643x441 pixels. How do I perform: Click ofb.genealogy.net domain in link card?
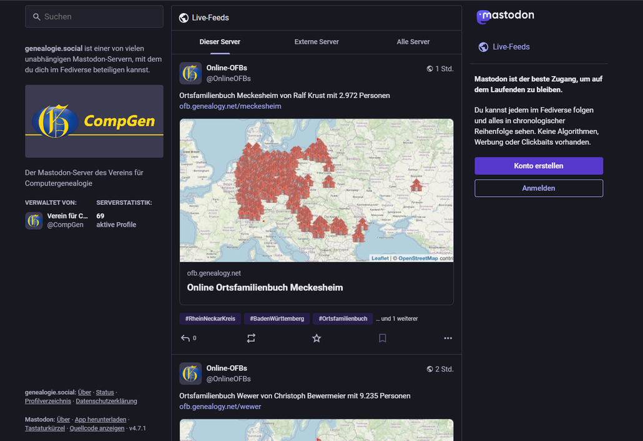point(214,273)
